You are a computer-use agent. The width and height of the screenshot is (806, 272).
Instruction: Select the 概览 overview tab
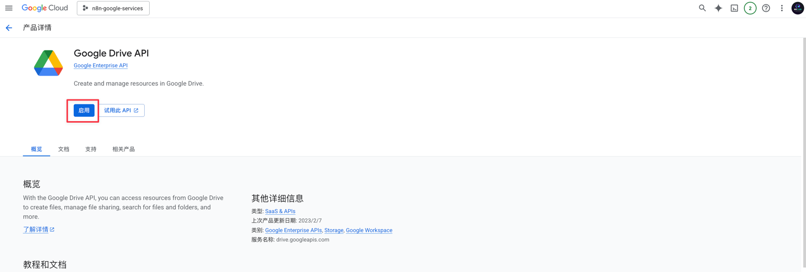point(37,149)
